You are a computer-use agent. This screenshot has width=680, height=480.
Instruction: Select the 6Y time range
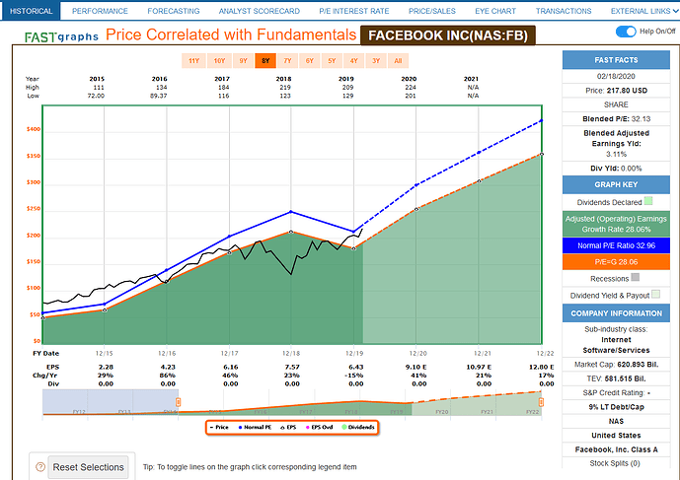(310, 61)
